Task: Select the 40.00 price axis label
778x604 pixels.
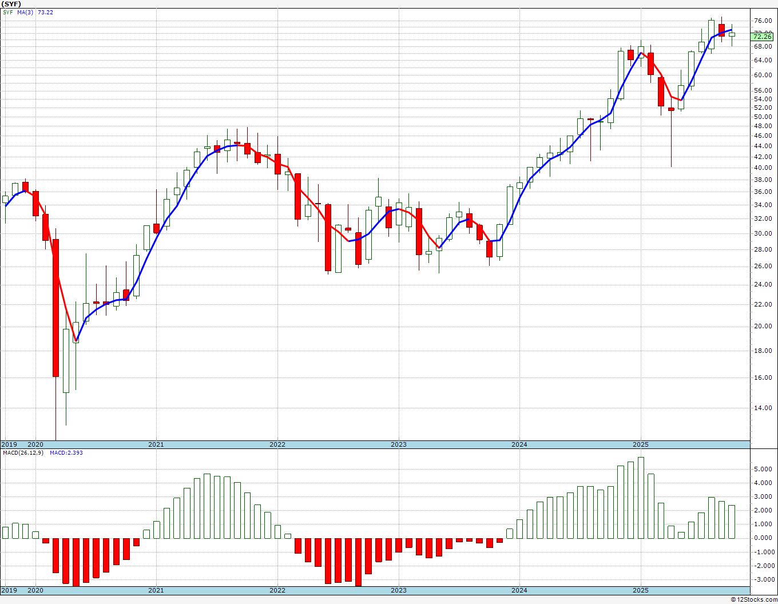Action: click(763, 168)
